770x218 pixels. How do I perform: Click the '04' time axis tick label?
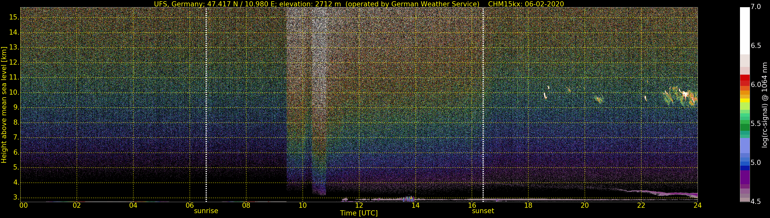point(133,205)
